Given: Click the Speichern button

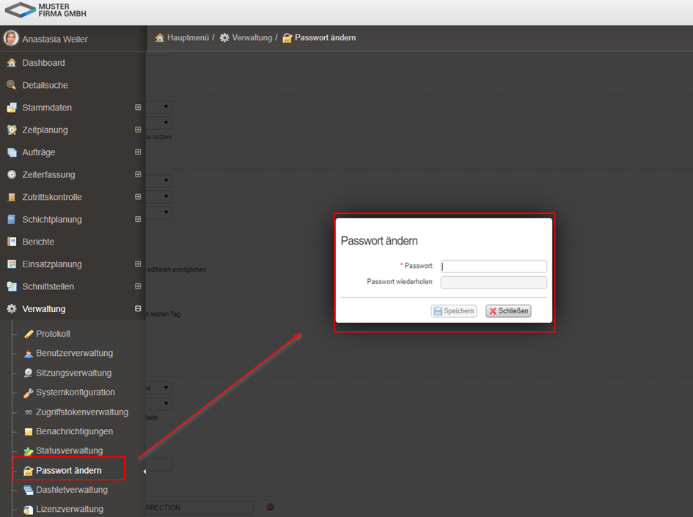Looking at the screenshot, I should (453, 311).
